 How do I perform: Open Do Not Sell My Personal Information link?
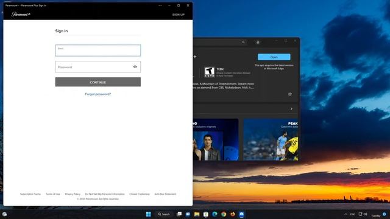[105, 194]
